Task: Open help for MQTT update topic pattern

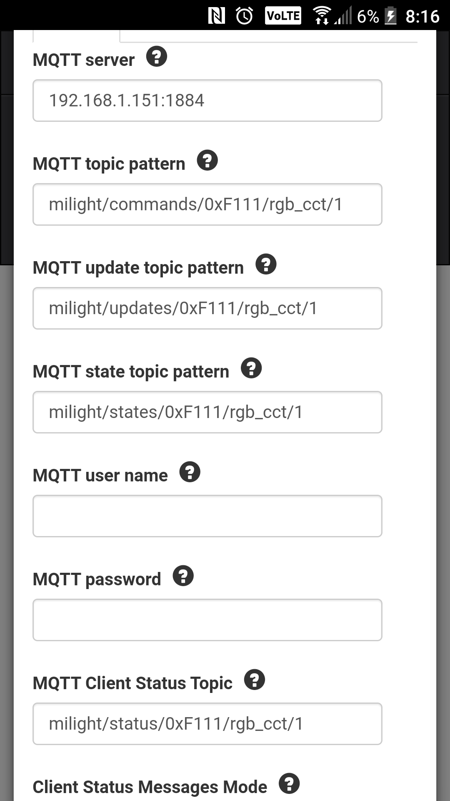Action: [x=267, y=264]
